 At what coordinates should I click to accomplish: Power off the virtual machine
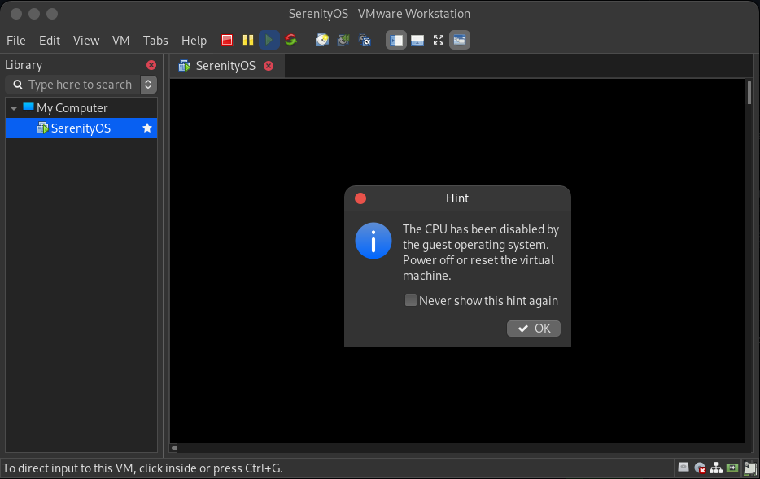pos(226,39)
